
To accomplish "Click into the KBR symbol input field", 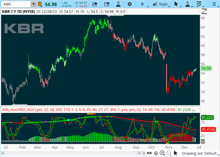I will tap(16, 4).
